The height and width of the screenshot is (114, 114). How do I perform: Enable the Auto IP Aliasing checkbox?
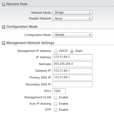56,104
